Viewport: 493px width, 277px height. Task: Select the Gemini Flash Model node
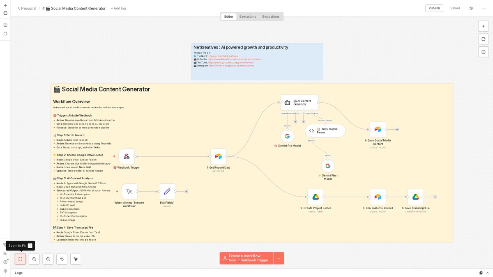click(x=328, y=166)
